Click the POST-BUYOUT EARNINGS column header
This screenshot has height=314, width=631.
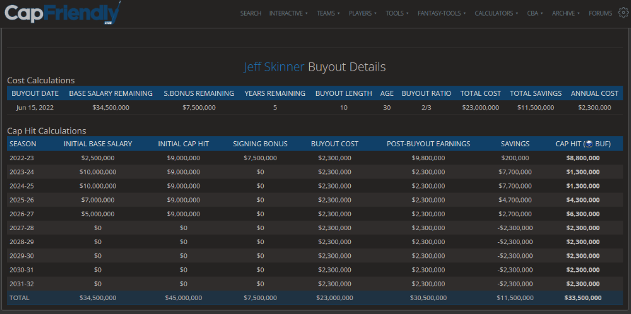(x=428, y=144)
